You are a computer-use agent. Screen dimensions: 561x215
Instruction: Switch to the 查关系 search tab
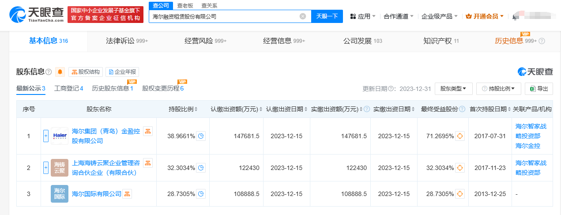coord(209,6)
